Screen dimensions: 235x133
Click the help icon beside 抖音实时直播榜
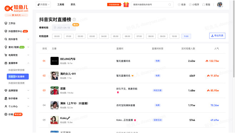[x=74, y=20]
